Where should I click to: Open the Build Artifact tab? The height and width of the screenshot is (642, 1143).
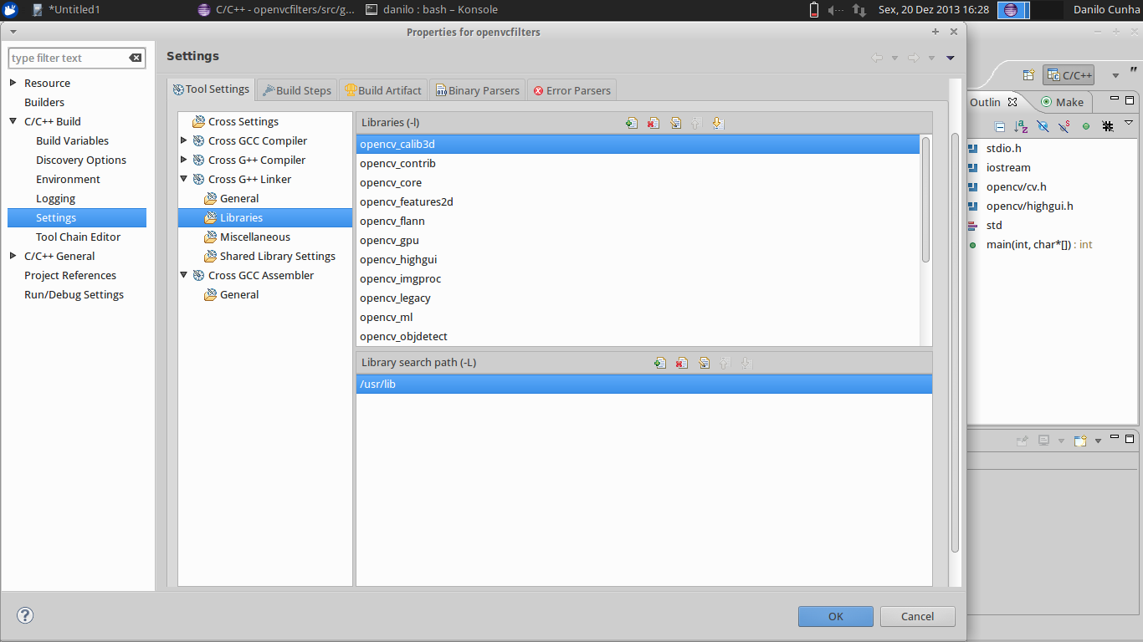tap(383, 90)
